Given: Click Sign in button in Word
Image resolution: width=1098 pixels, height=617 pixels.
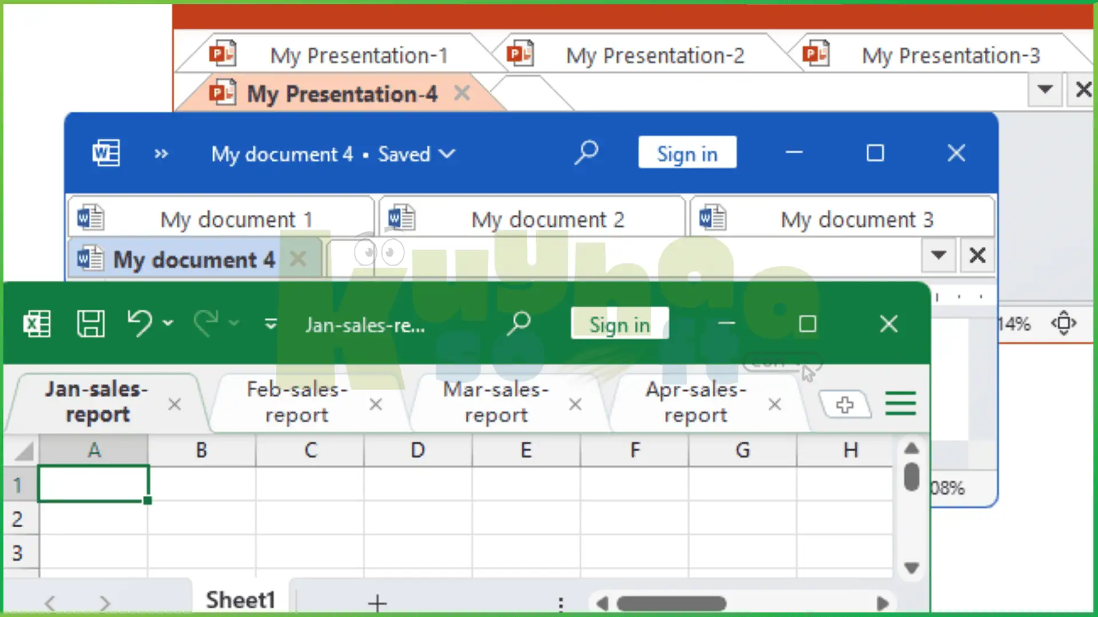Looking at the screenshot, I should [x=687, y=154].
